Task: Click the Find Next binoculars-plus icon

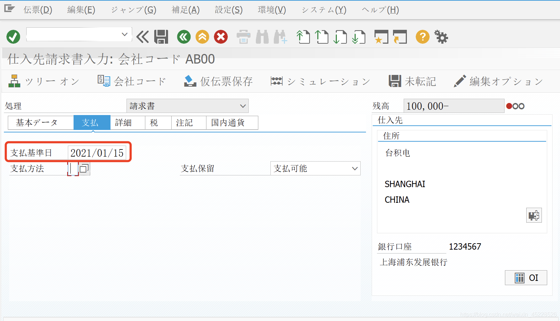Action: click(x=280, y=37)
